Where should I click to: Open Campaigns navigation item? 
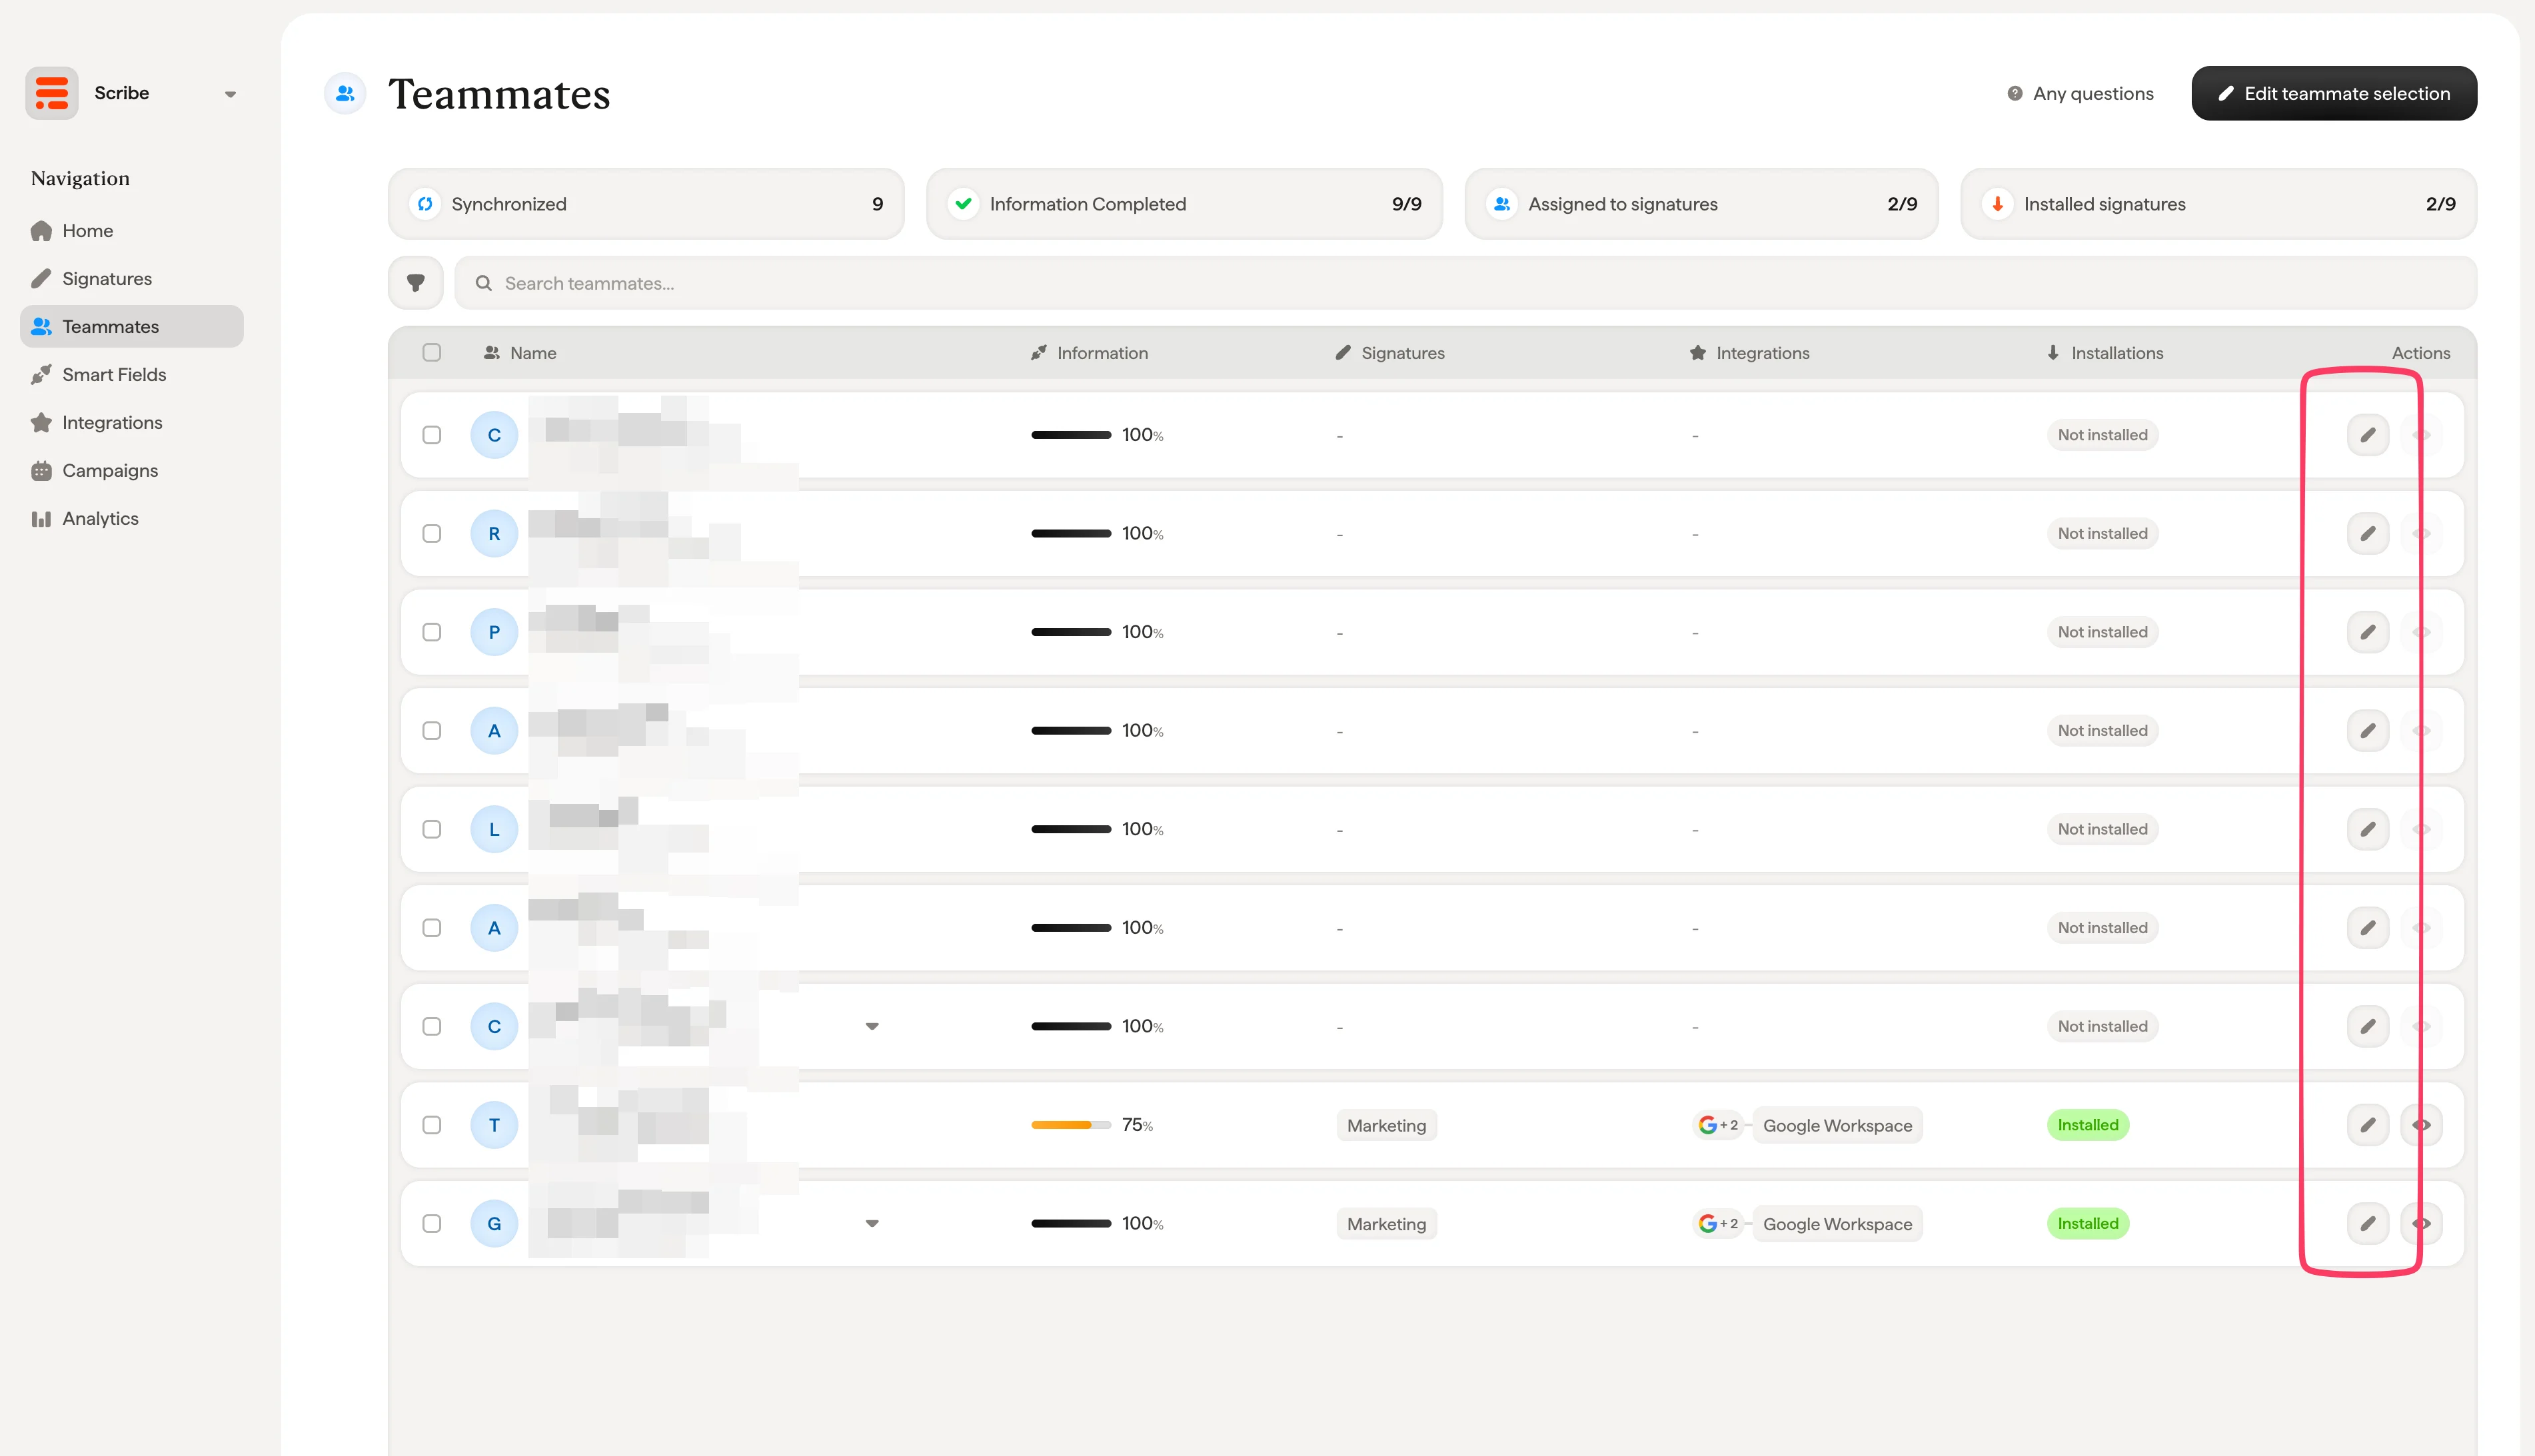(x=132, y=471)
